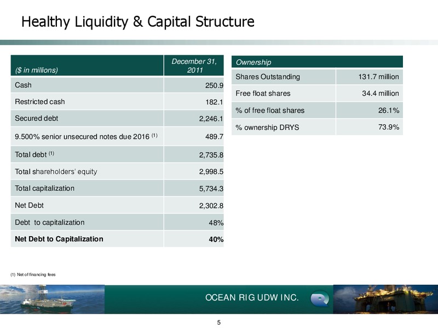Click the value '2,302.8'

point(211,206)
